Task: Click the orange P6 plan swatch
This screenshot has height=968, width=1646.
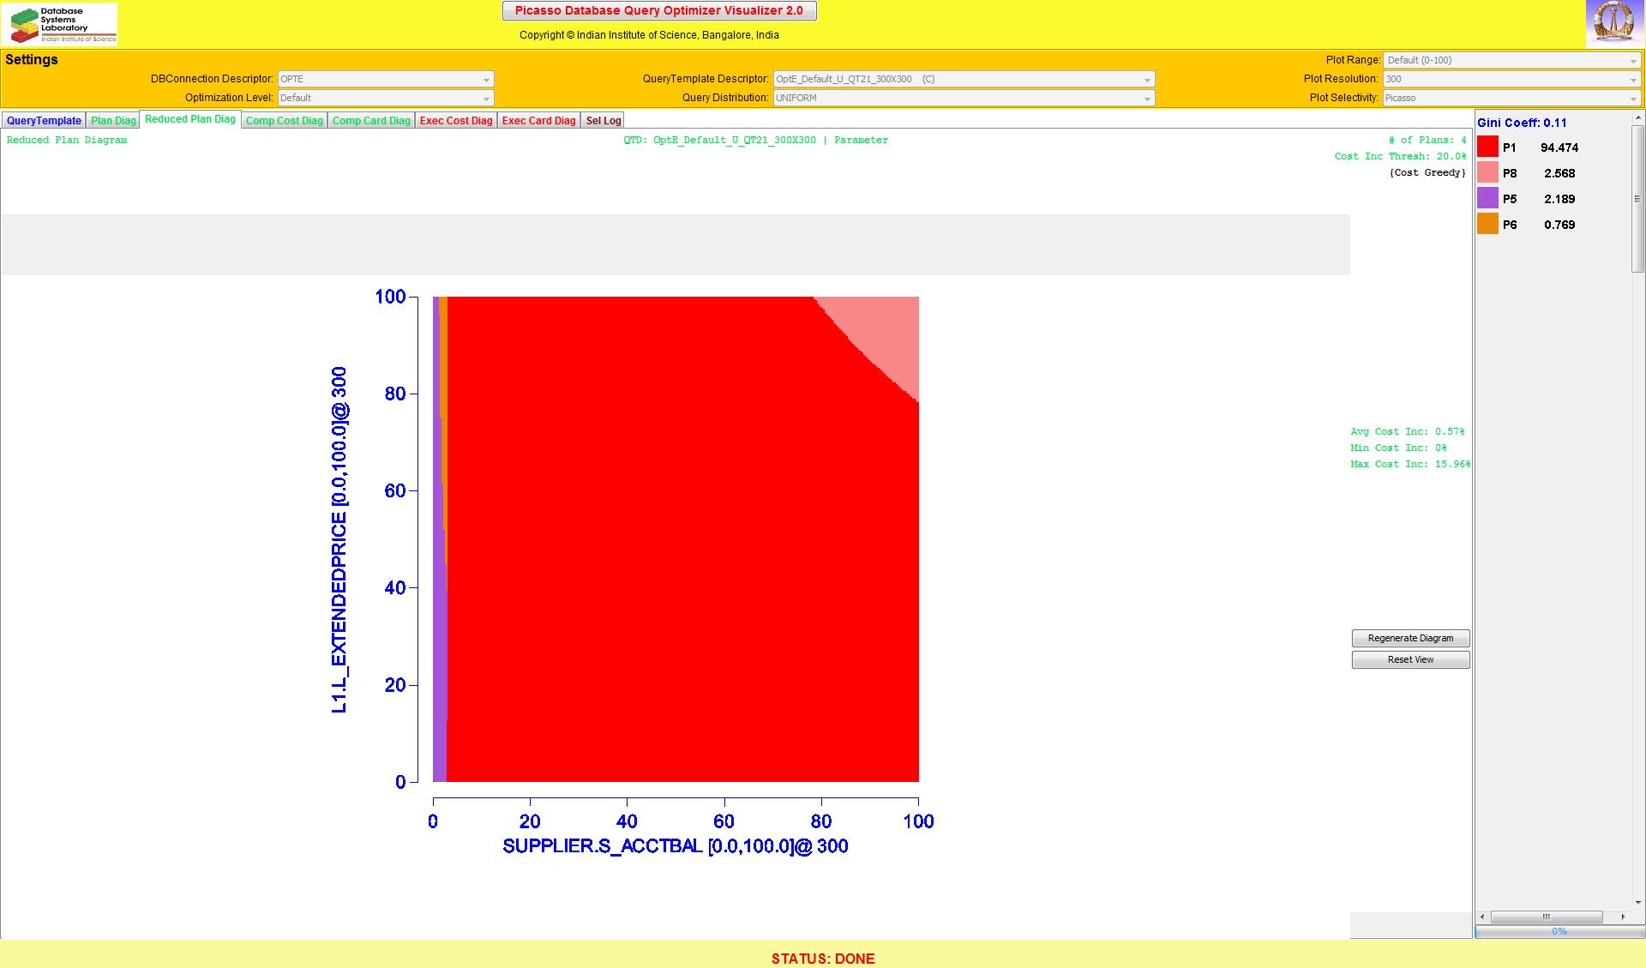Action: click(1487, 225)
